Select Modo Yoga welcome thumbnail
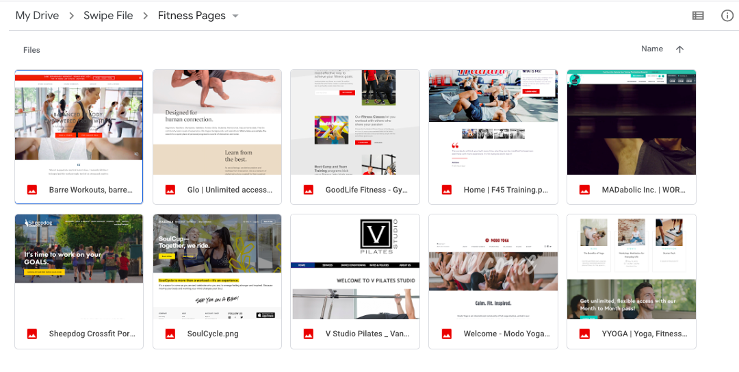The height and width of the screenshot is (372, 739). pos(493,266)
